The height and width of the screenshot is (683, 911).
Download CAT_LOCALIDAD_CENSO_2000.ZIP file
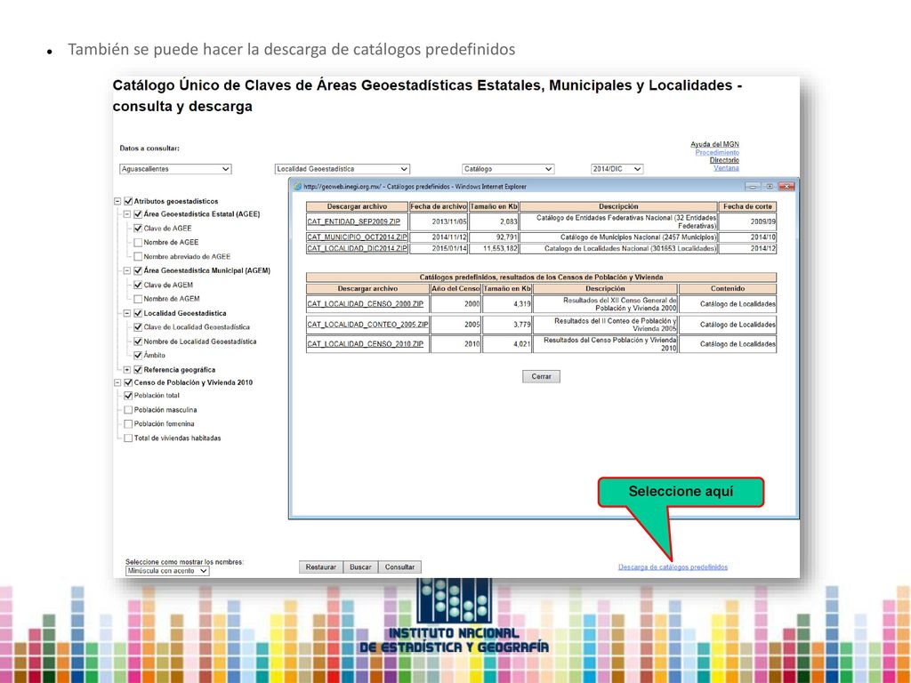(x=366, y=304)
